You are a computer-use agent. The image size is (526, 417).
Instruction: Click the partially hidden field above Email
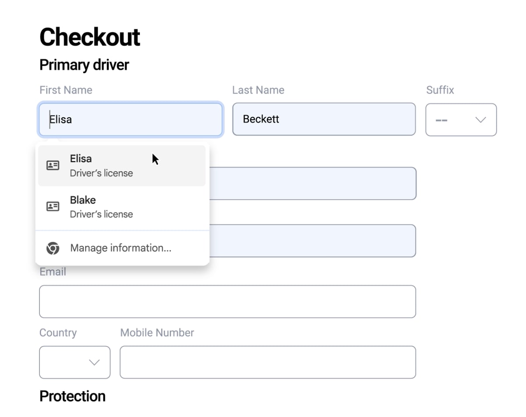click(x=312, y=241)
